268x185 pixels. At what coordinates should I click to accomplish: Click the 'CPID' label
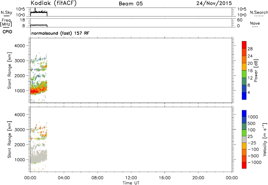[7, 32]
